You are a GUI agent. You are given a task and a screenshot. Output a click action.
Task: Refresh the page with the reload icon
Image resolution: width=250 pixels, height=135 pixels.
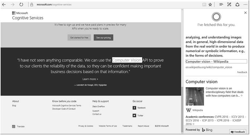tap(21, 5)
